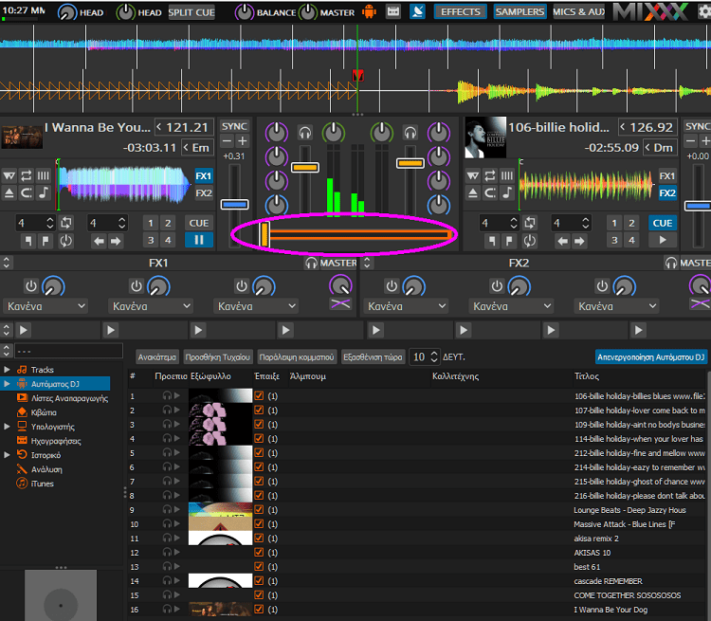Expand the Tracks tree node
The height and width of the screenshot is (621, 711).
pos(8,370)
